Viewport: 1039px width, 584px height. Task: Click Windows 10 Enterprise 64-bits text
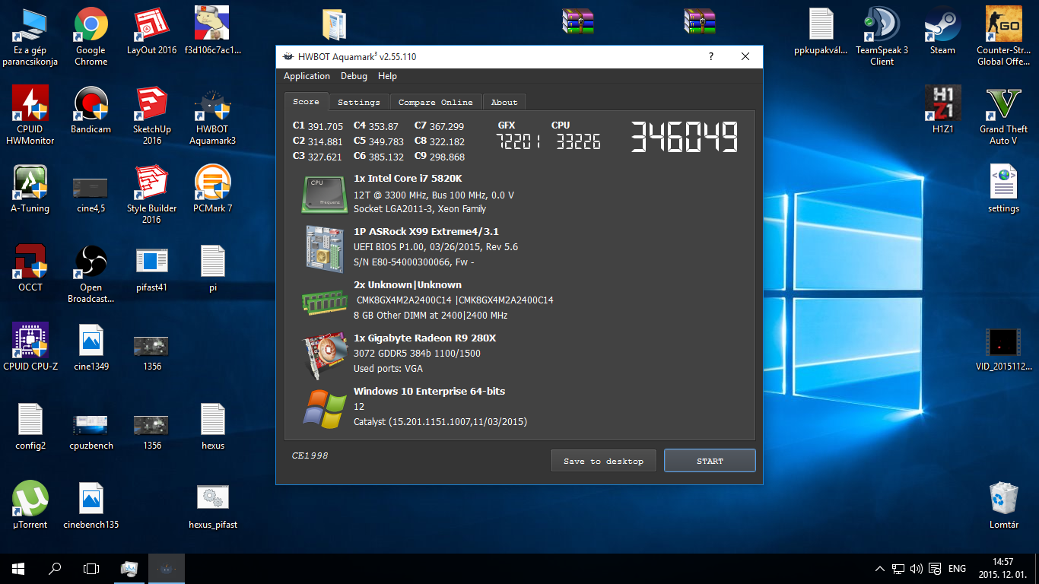(429, 392)
